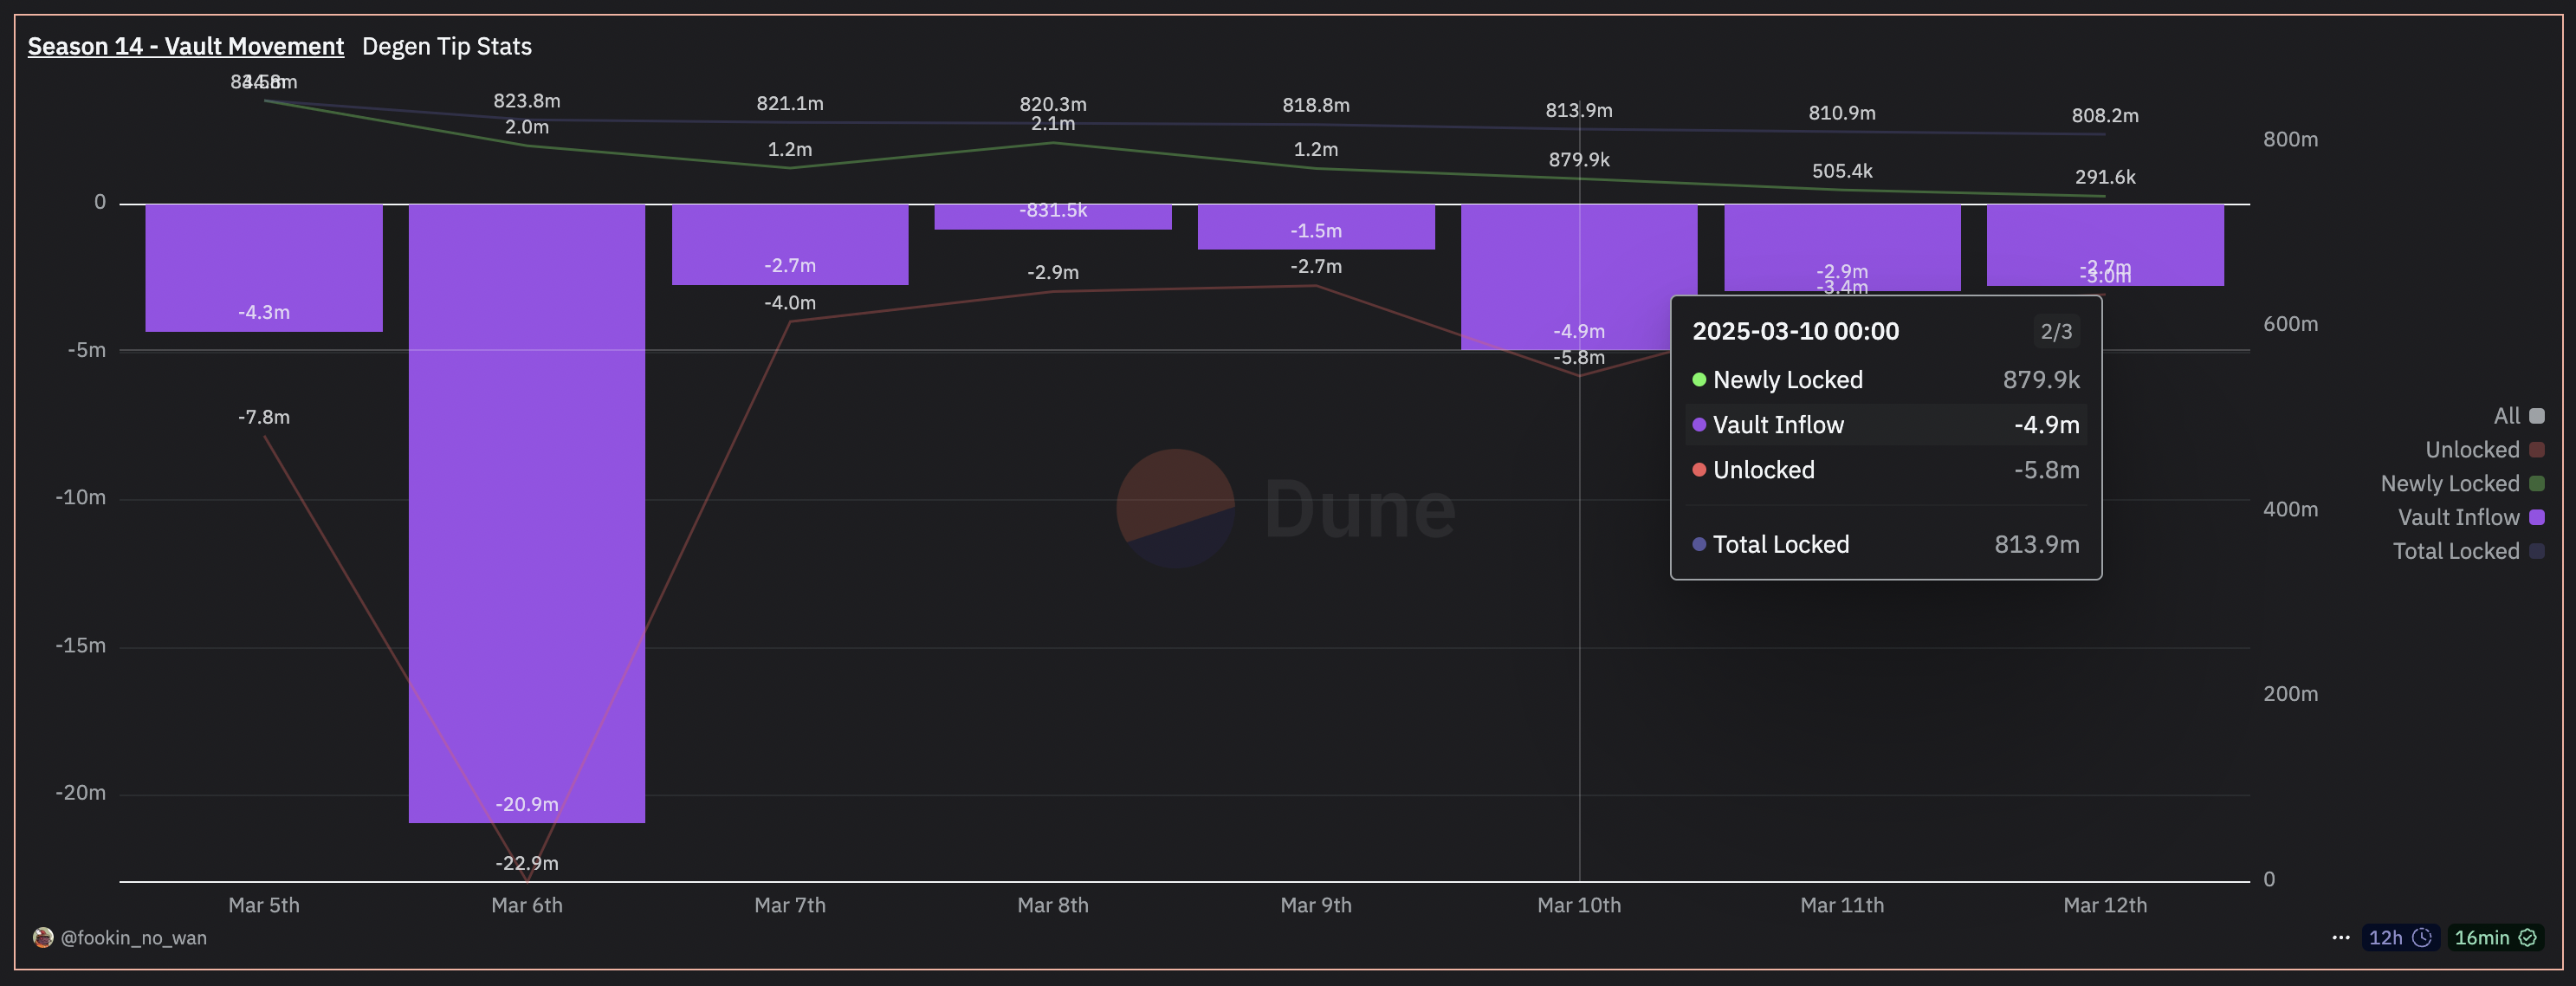Toggle the Newly Locked series in the legend
This screenshot has width=2576, height=986.
click(2463, 484)
